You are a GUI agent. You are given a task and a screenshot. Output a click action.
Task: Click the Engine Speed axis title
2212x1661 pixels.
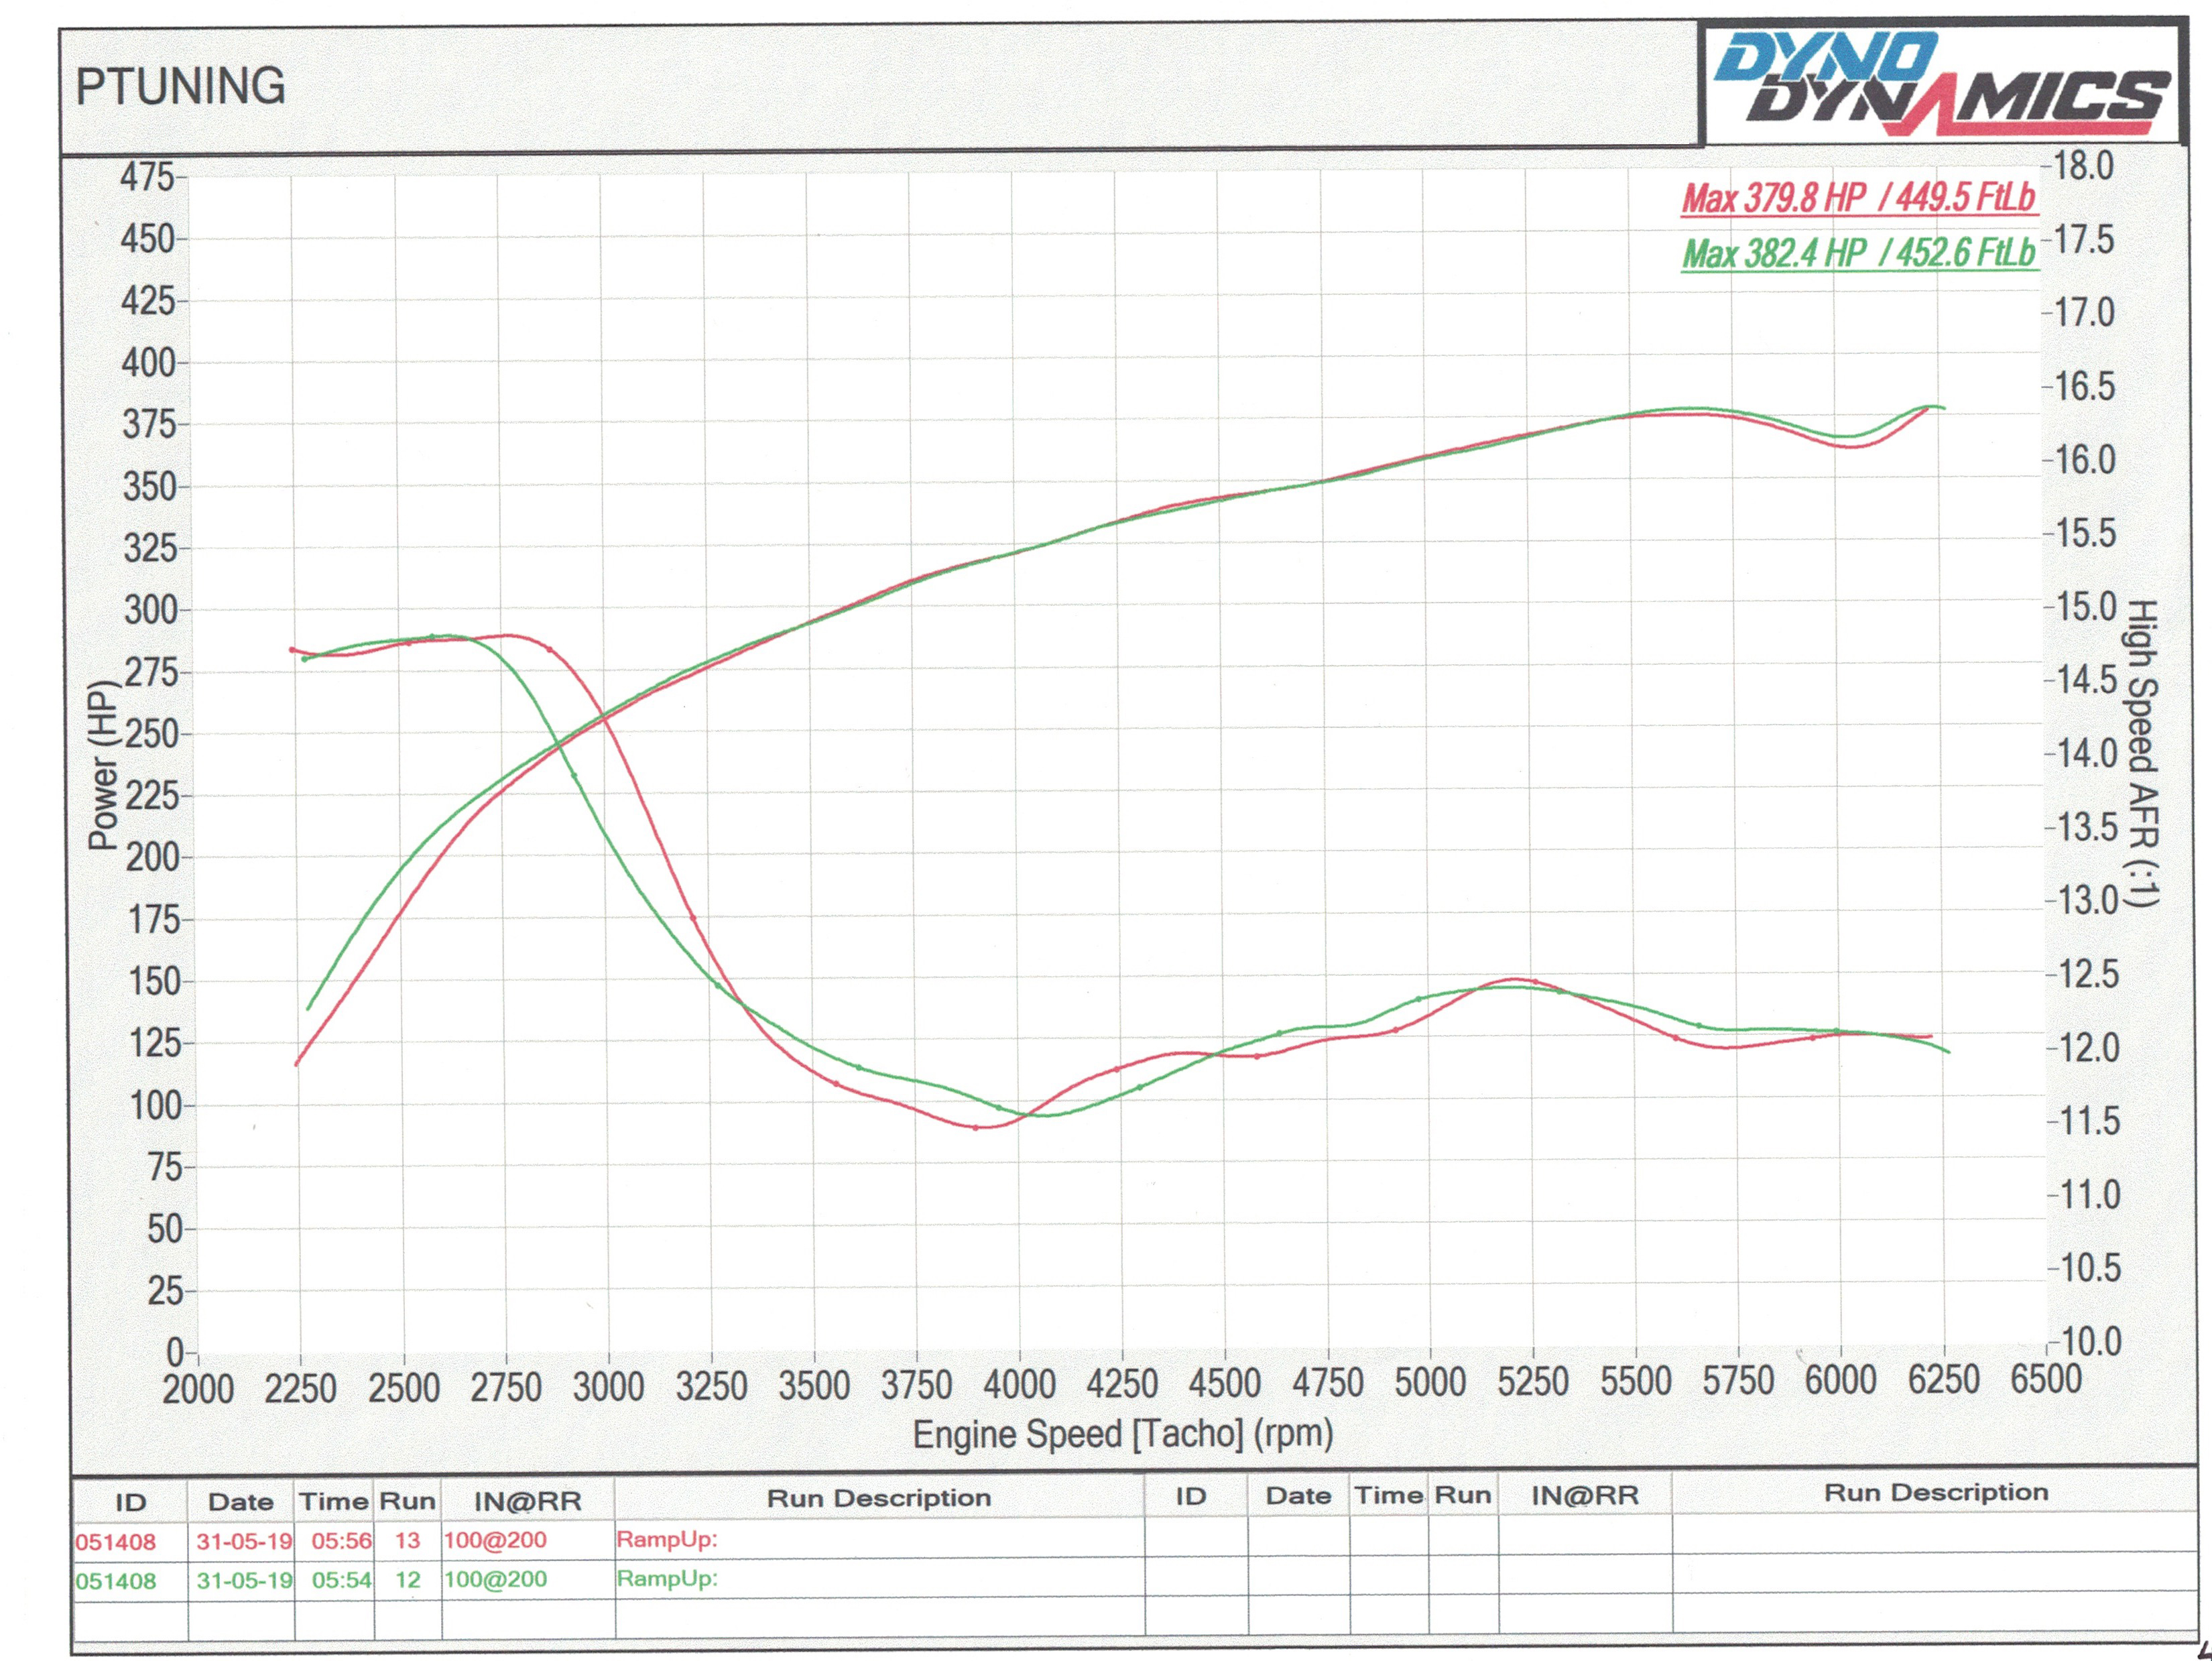coord(1123,1434)
